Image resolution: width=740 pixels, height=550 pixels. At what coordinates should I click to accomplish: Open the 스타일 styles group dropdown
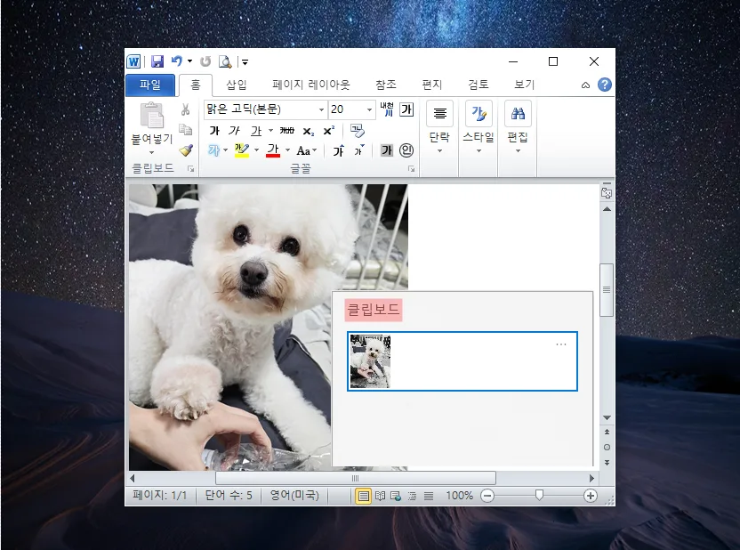click(479, 151)
